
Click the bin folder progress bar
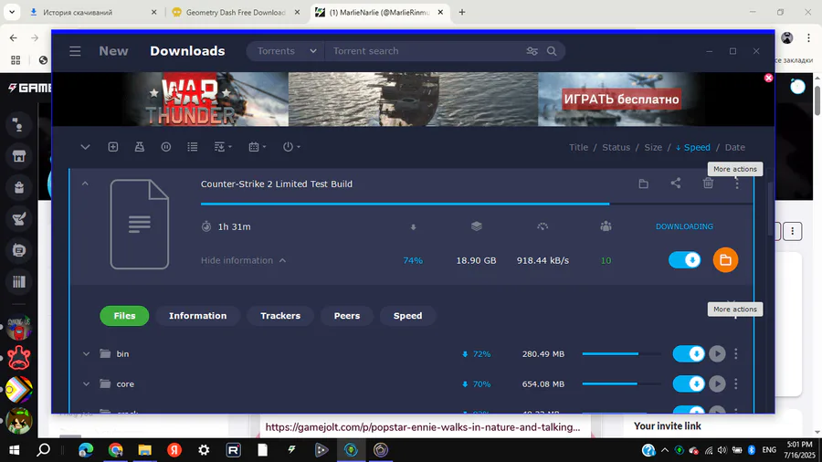click(622, 354)
